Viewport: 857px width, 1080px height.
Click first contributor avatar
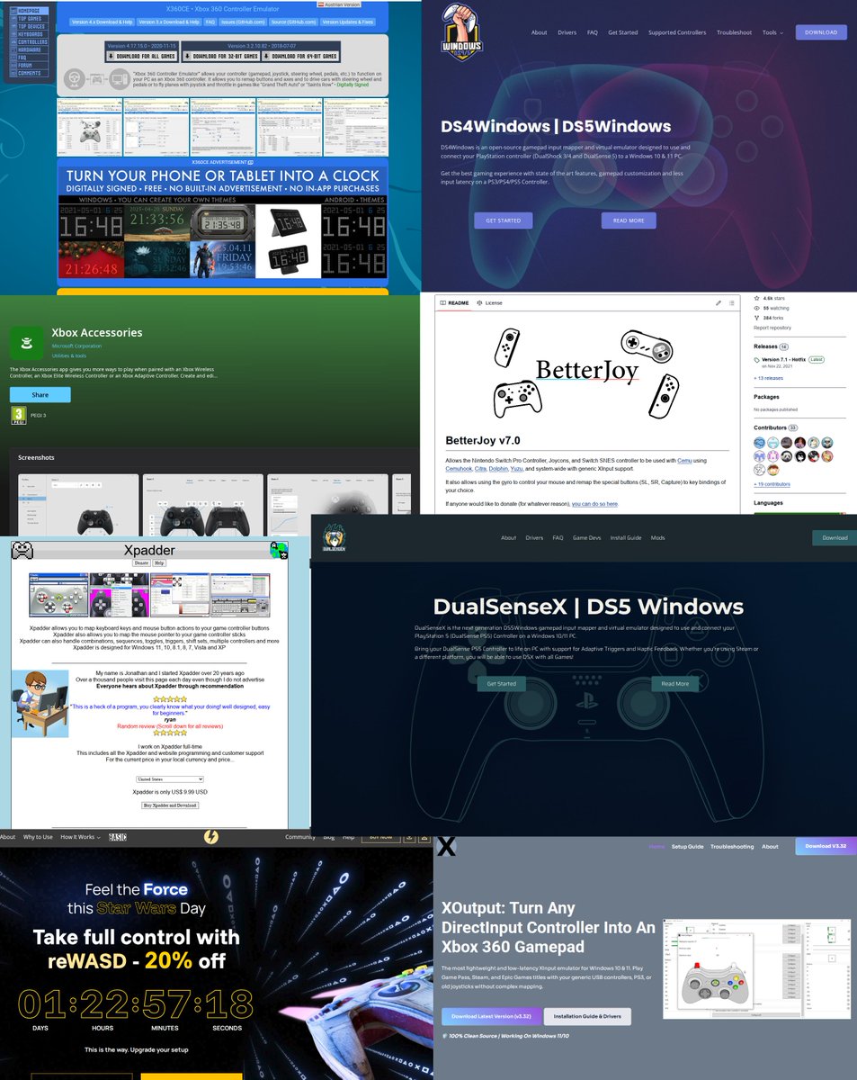point(760,443)
